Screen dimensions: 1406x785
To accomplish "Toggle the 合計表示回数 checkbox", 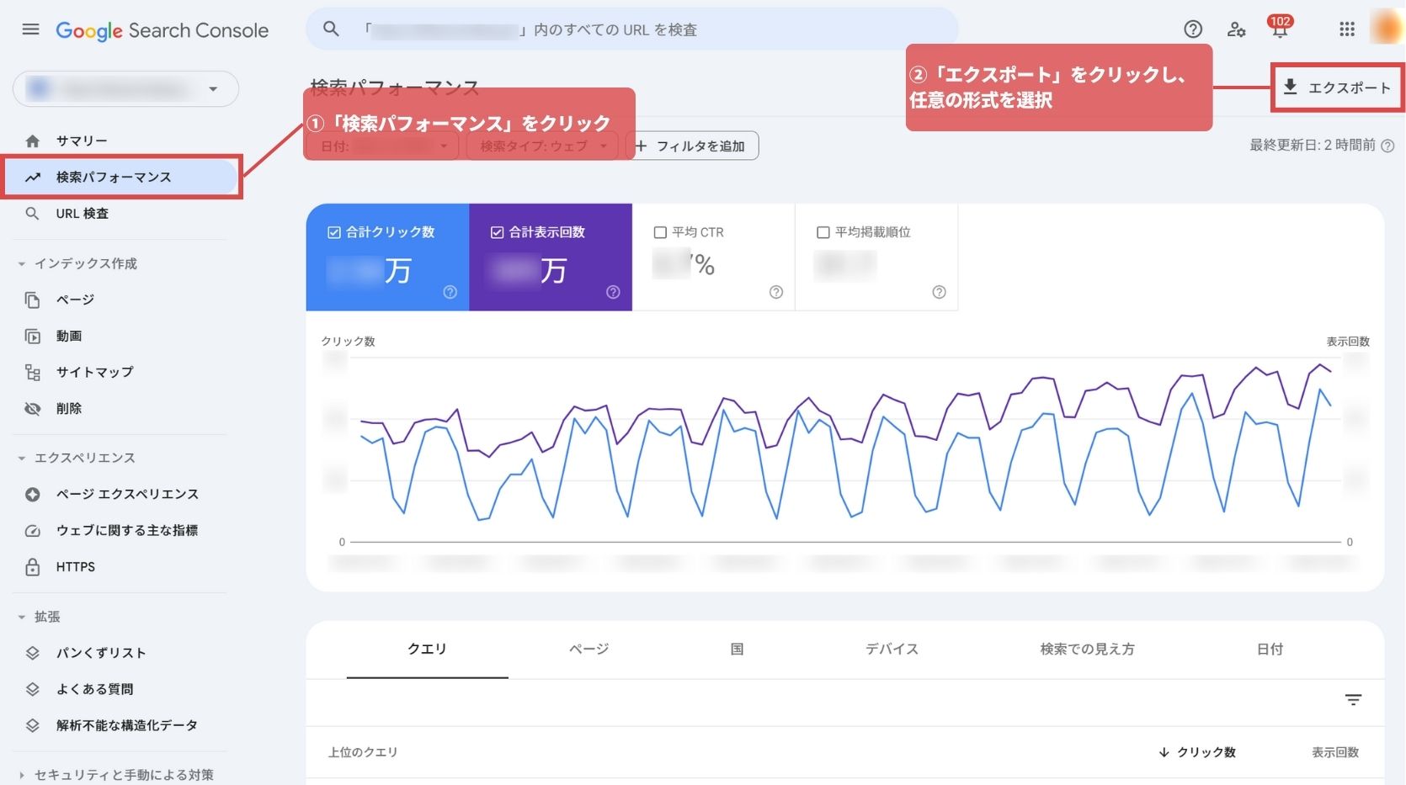I will click(x=497, y=232).
